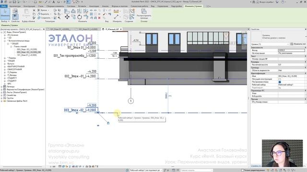Image resolution: width=307 pixels, height=172 pixels.
Task: Select the Trim/Extend tool
Action: pos(86,17)
